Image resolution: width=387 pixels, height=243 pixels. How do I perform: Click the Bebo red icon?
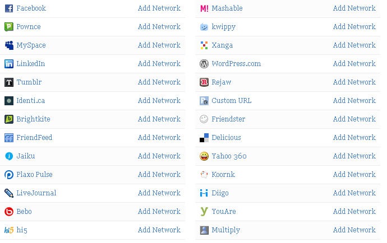pyautogui.click(x=9, y=212)
